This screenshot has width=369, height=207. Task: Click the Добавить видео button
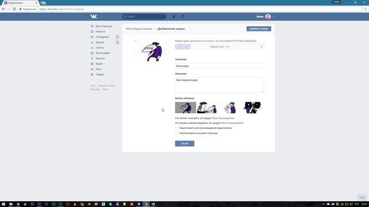click(259, 29)
